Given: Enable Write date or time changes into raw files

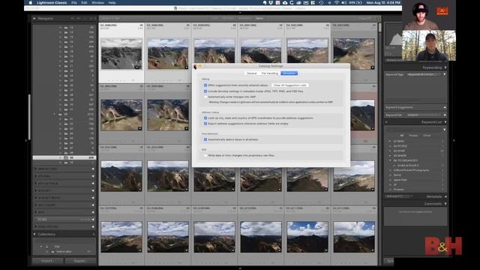Looking at the screenshot, I should point(205,155).
